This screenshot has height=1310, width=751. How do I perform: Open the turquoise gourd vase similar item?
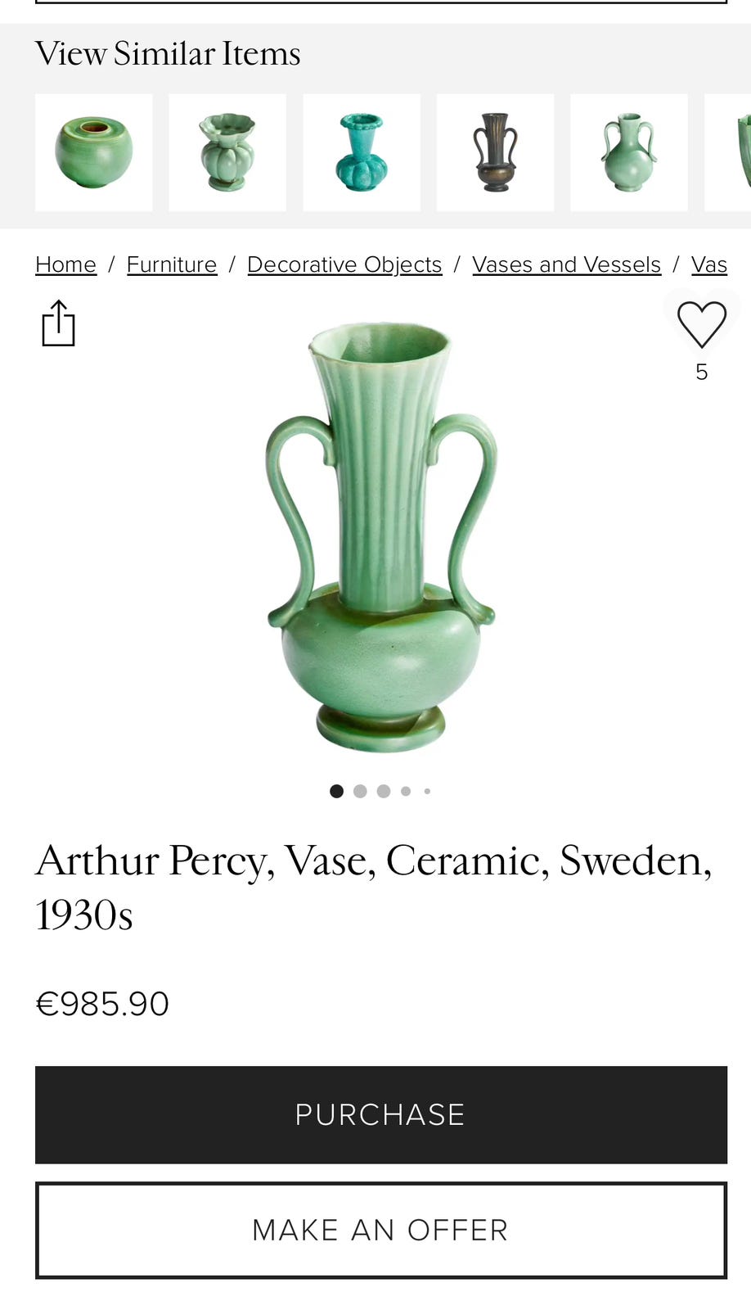click(362, 152)
